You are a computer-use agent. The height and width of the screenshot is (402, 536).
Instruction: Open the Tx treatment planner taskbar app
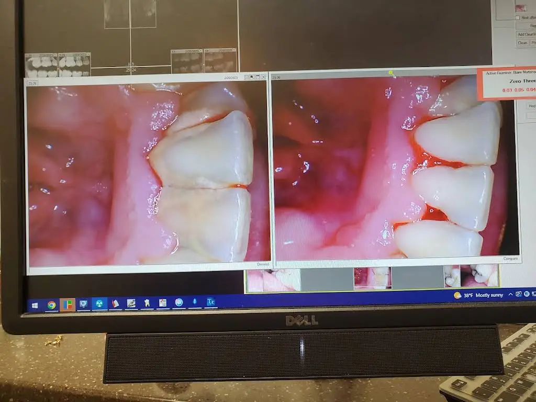click(x=210, y=302)
